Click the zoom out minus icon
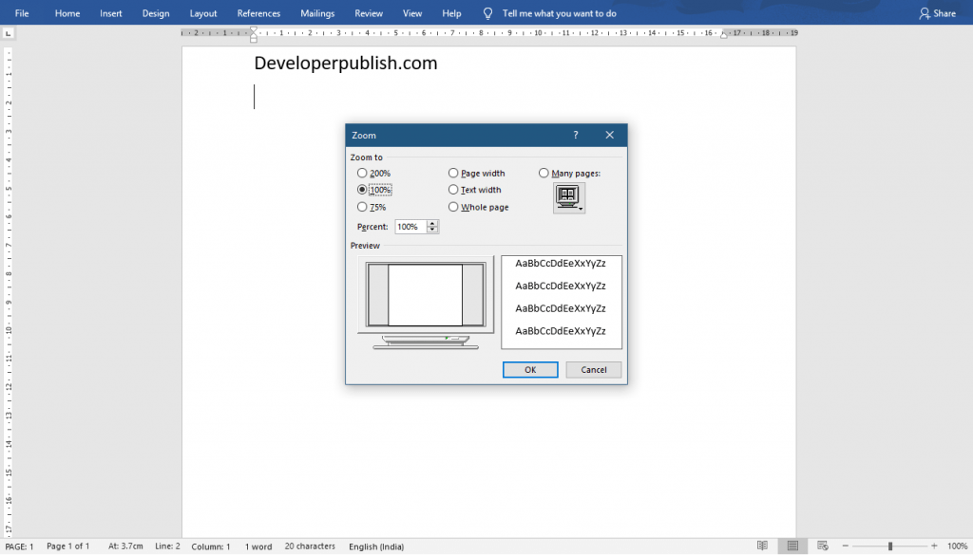 pyautogui.click(x=846, y=546)
